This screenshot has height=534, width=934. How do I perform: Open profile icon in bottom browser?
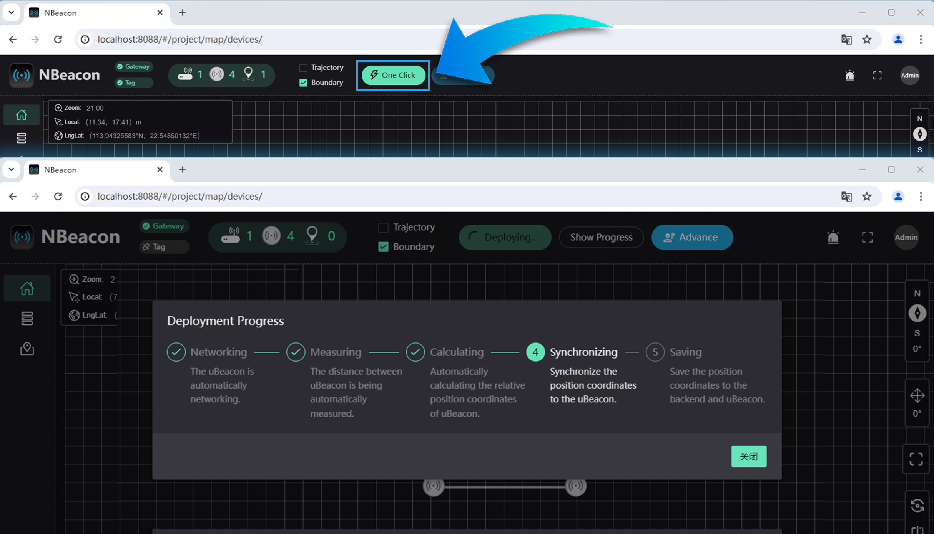(x=898, y=196)
